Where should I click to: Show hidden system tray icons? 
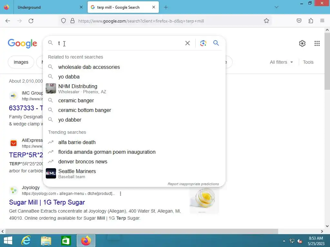[284, 241]
